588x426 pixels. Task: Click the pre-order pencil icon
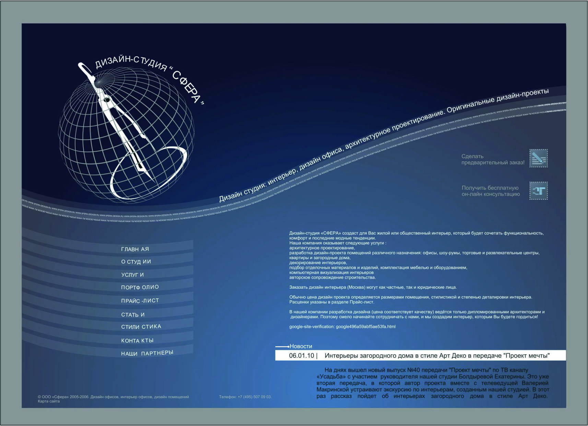pos(538,158)
